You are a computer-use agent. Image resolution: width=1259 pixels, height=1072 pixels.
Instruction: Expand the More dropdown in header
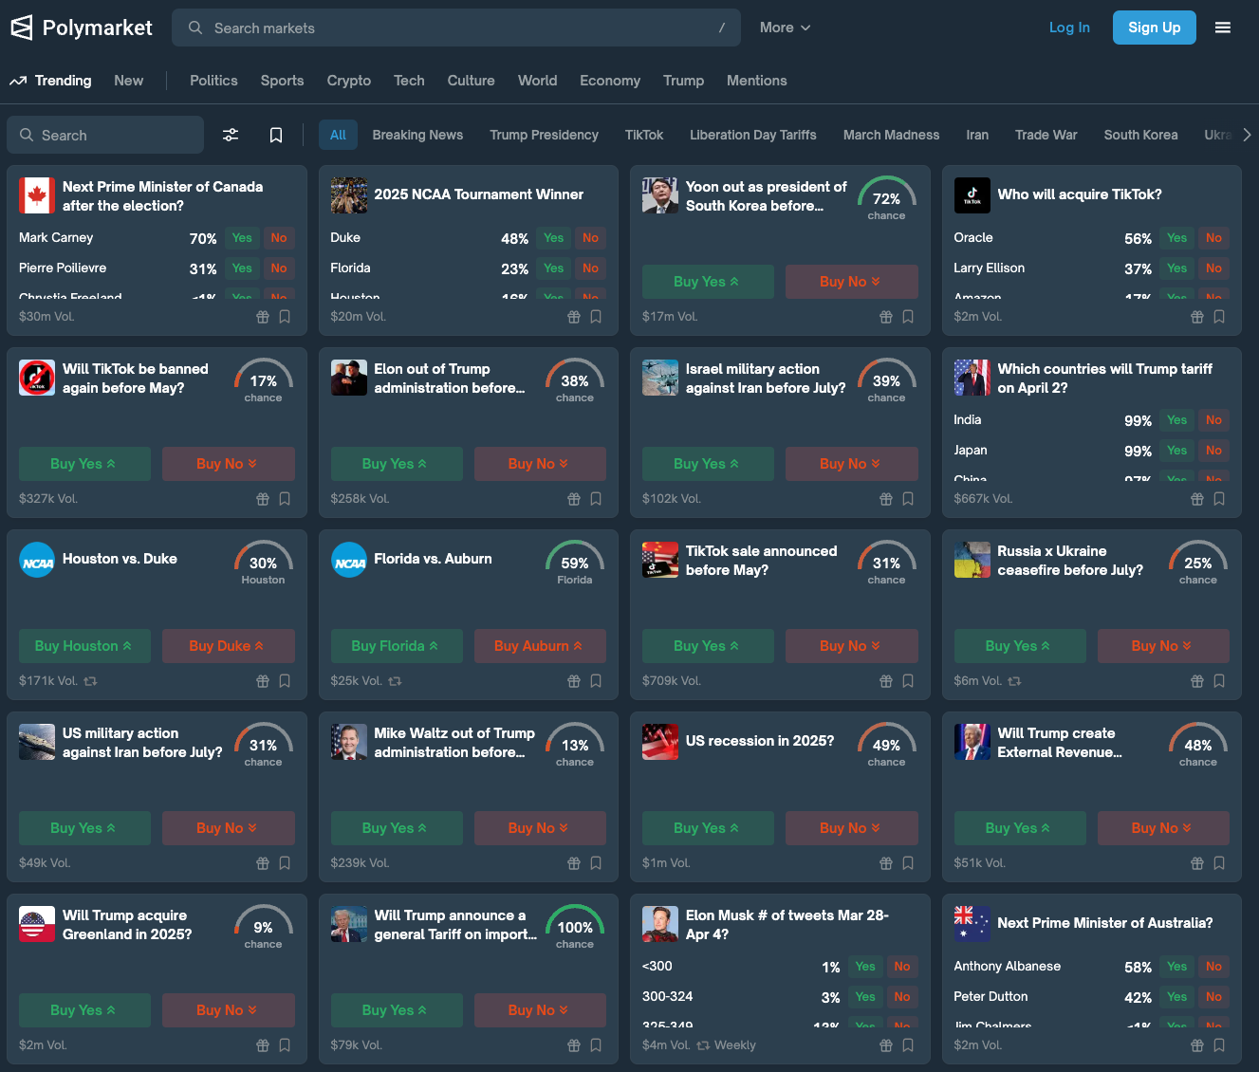pyautogui.click(x=785, y=28)
